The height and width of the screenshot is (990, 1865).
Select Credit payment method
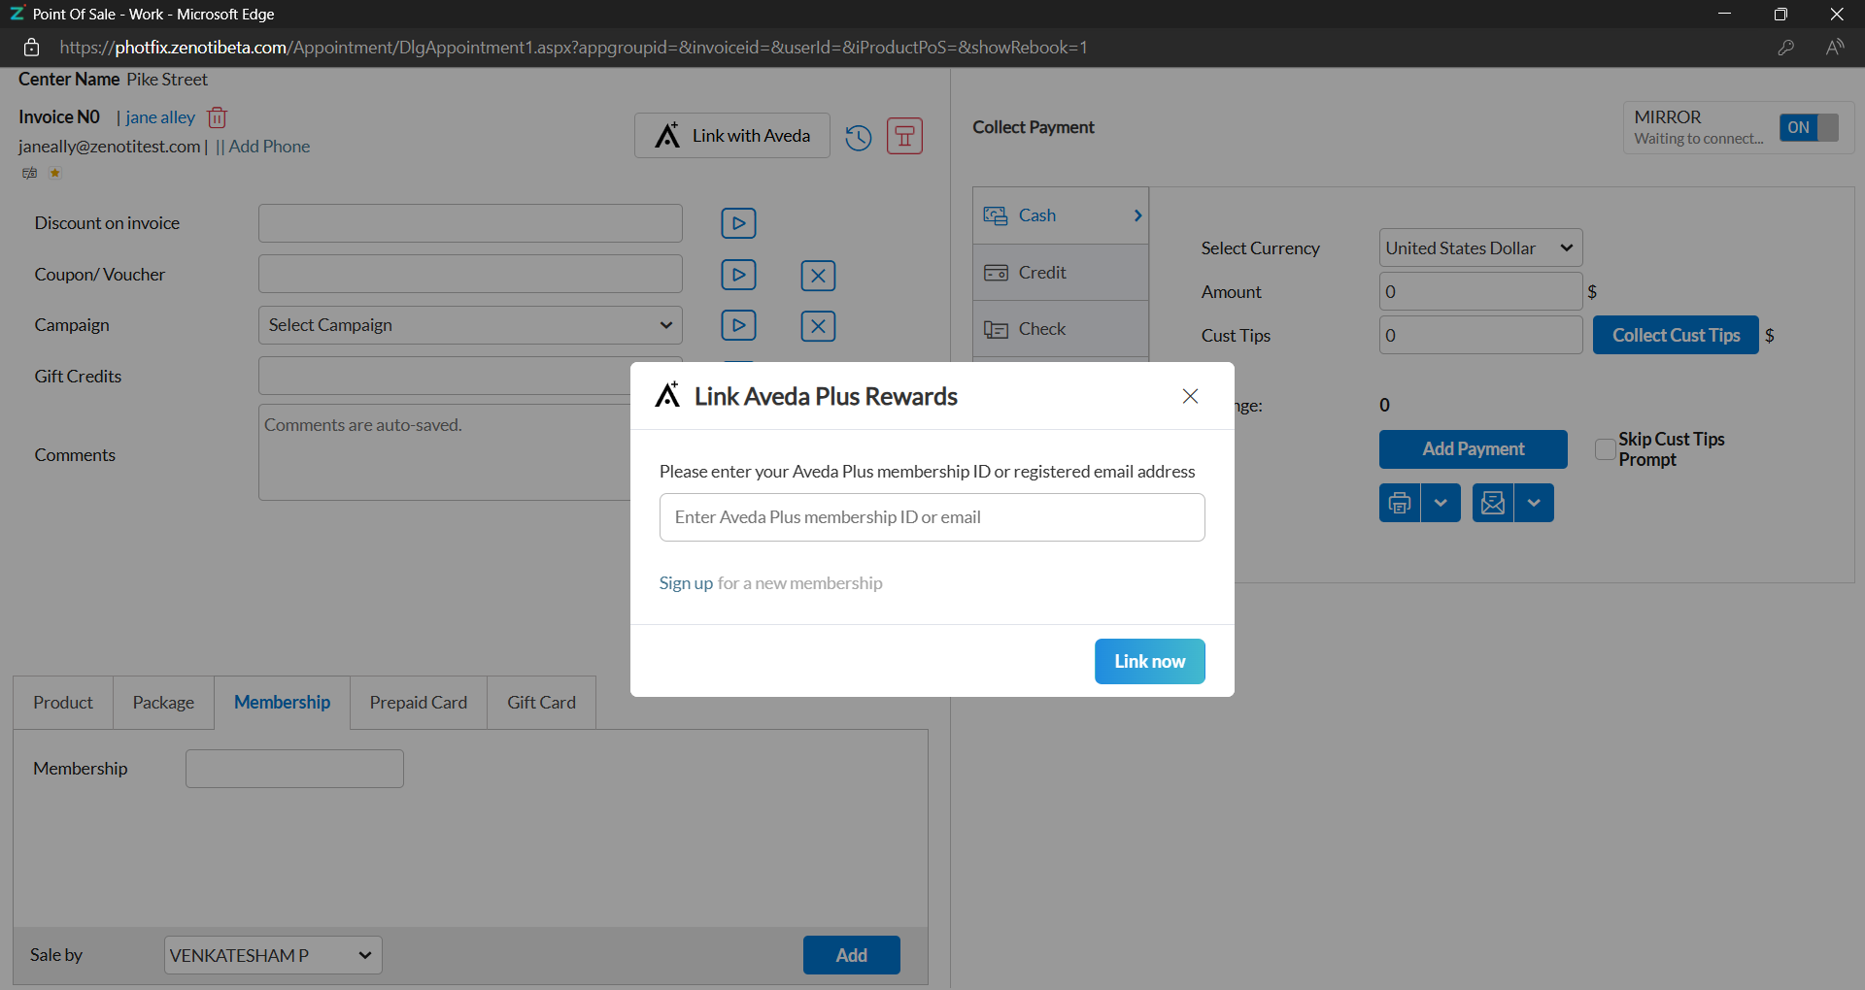(1061, 273)
